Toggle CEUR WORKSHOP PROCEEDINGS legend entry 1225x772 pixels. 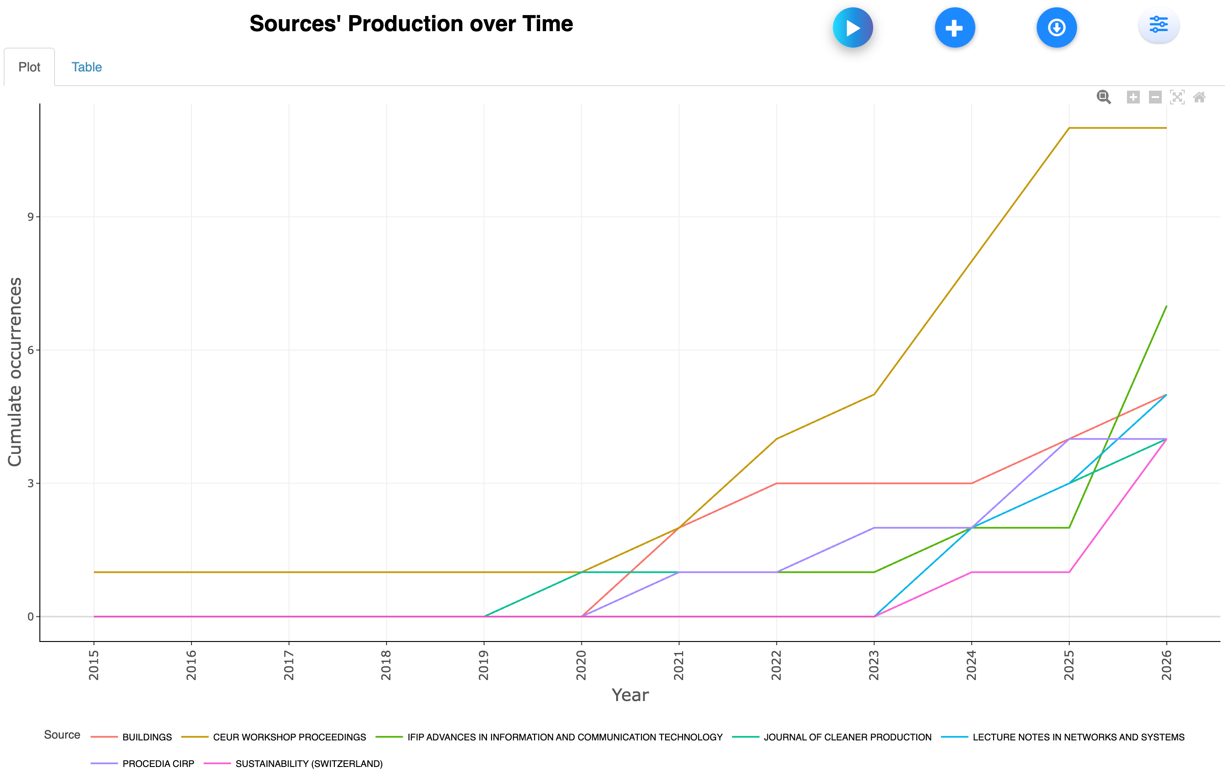289,737
